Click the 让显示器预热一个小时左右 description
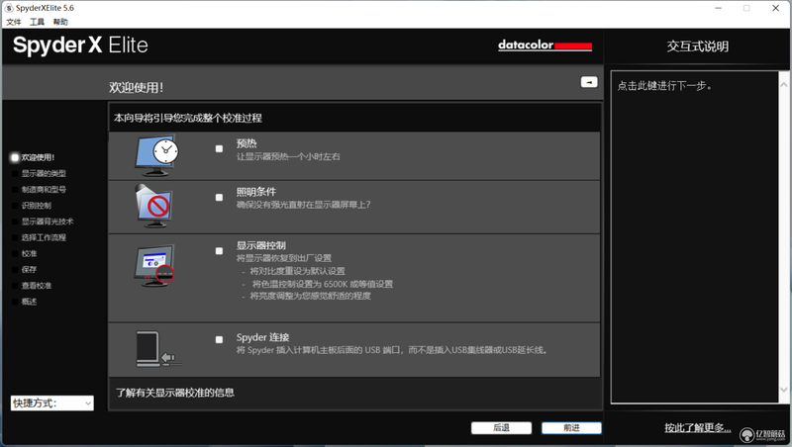Image resolution: width=792 pixels, height=447 pixels. click(288, 156)
